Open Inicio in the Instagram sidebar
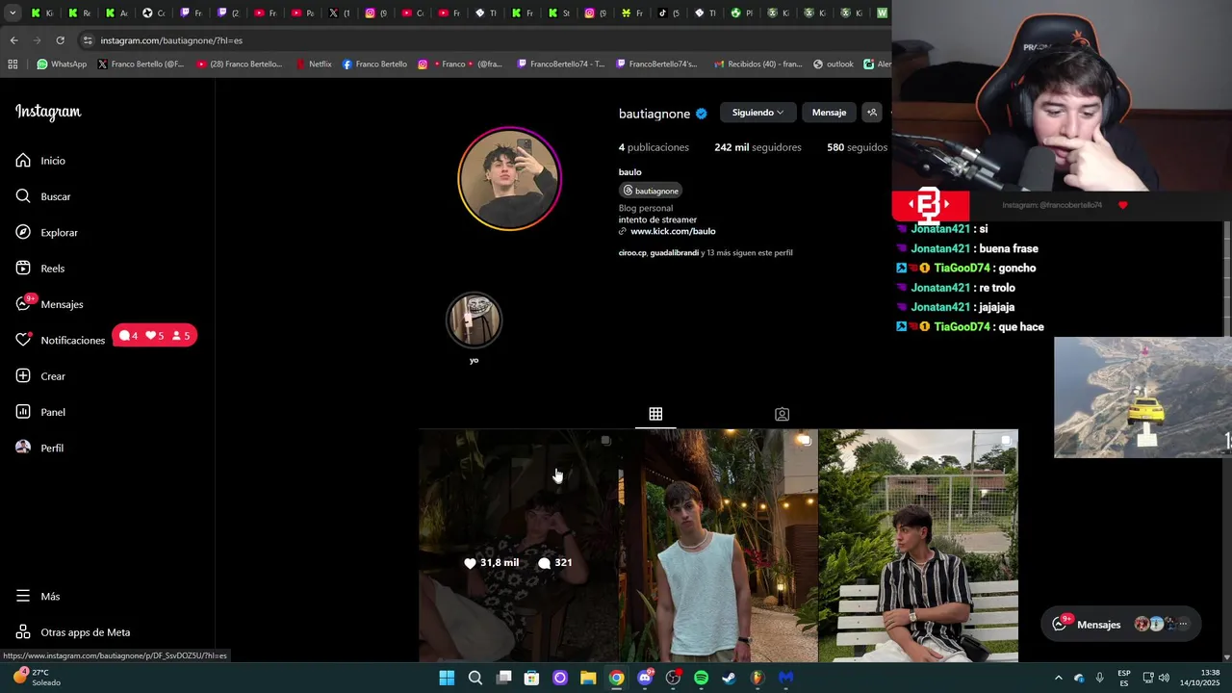The height and width of the screenshot is (693, 1232). [x=40, y=161]
